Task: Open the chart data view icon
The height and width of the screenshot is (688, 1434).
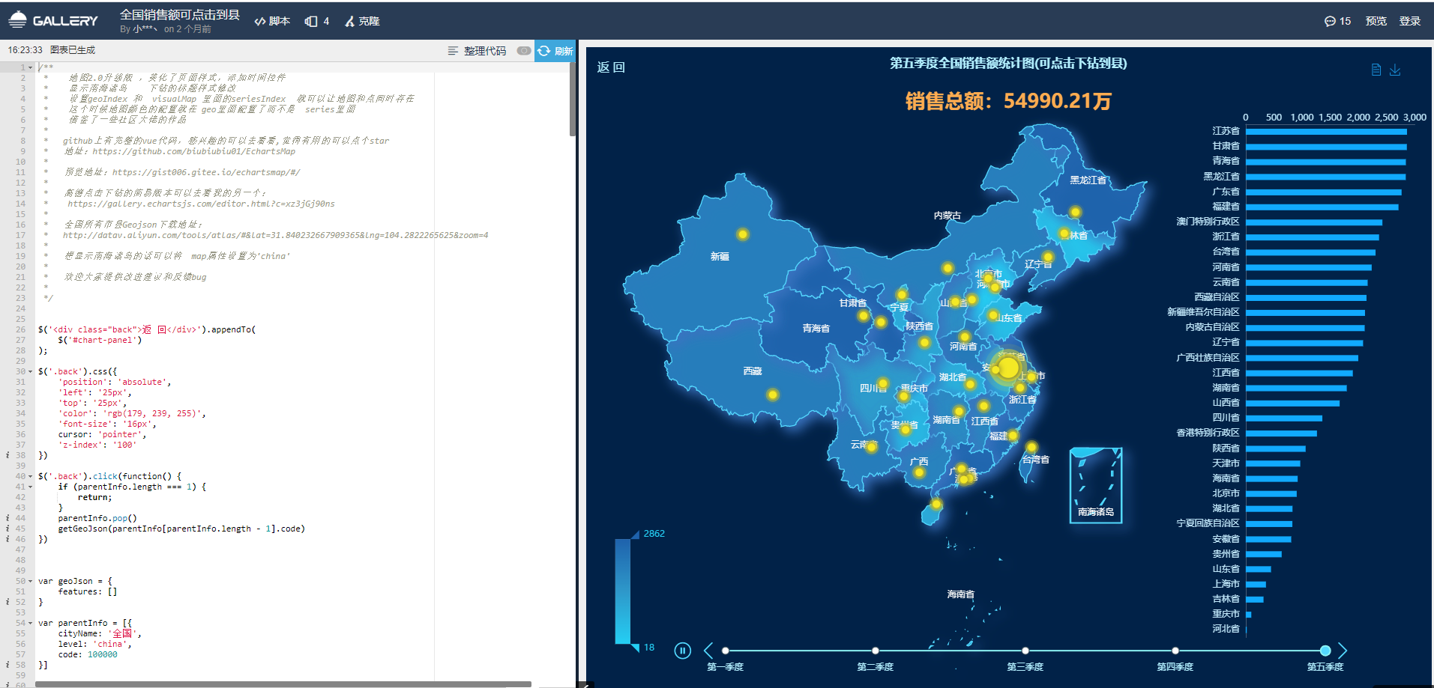Action: [1376, 70]
